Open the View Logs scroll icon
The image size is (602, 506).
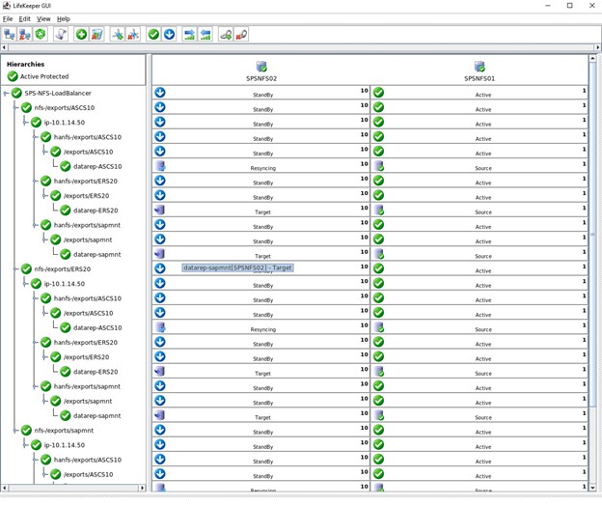coord(60,34)
